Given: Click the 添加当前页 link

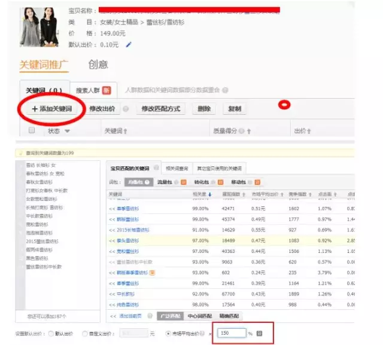Looking at the screenshot, I should [x=130, y=316].
